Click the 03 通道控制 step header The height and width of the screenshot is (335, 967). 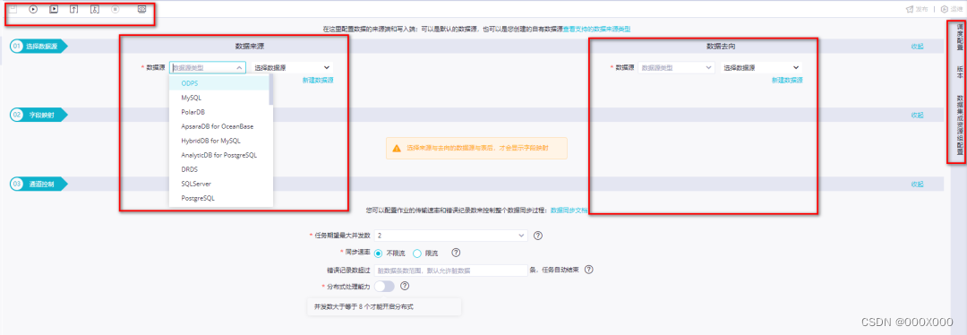click(x=39, y=185)
